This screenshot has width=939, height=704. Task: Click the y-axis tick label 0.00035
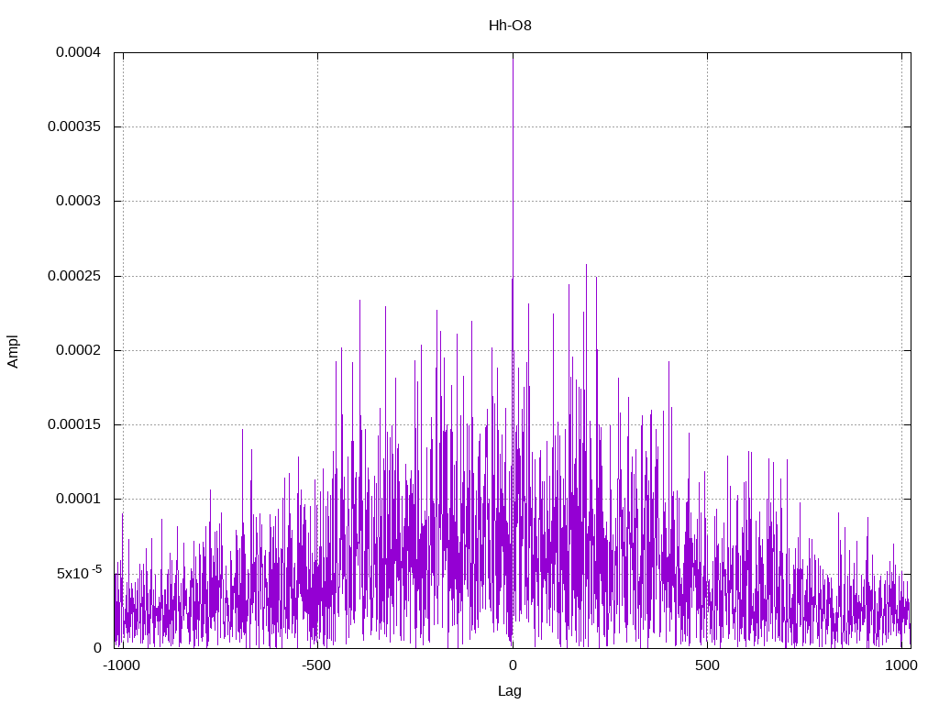point(74,126)
